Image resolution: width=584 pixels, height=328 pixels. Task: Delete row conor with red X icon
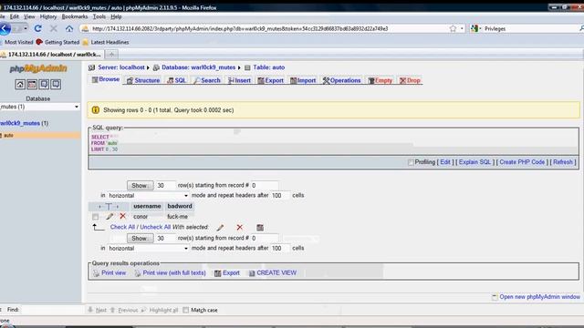tap(122, 216)
